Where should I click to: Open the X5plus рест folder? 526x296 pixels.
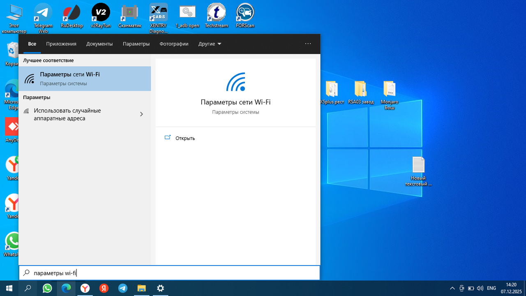click(x=332, y=92)
